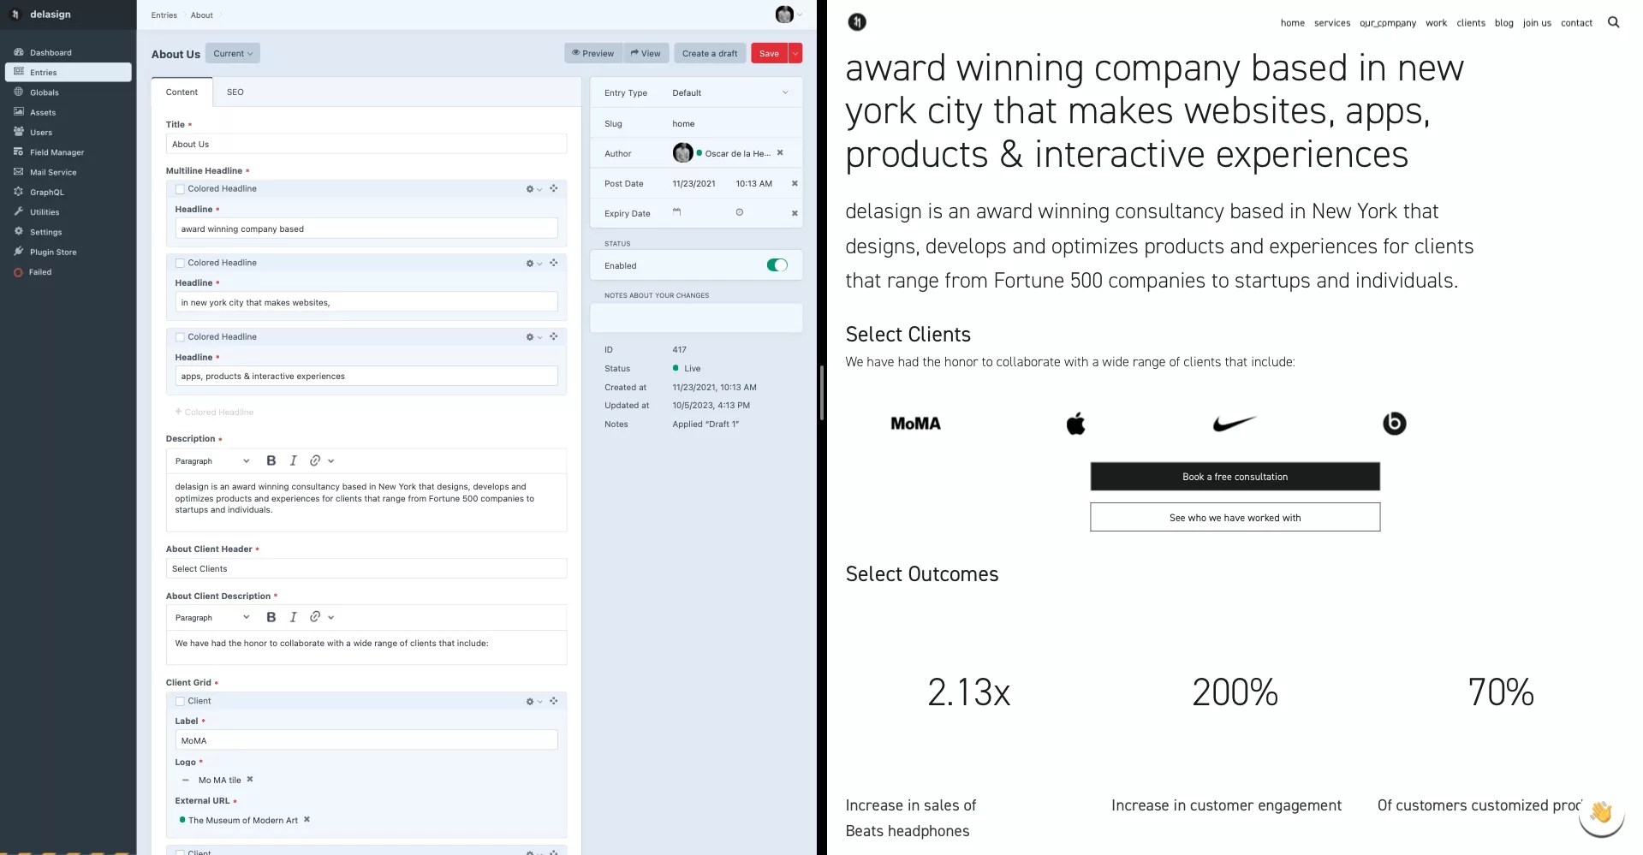Open the gear menu of the 'award winning company based' block
The height and width of the screenshot is (855, 1643).
533,189
